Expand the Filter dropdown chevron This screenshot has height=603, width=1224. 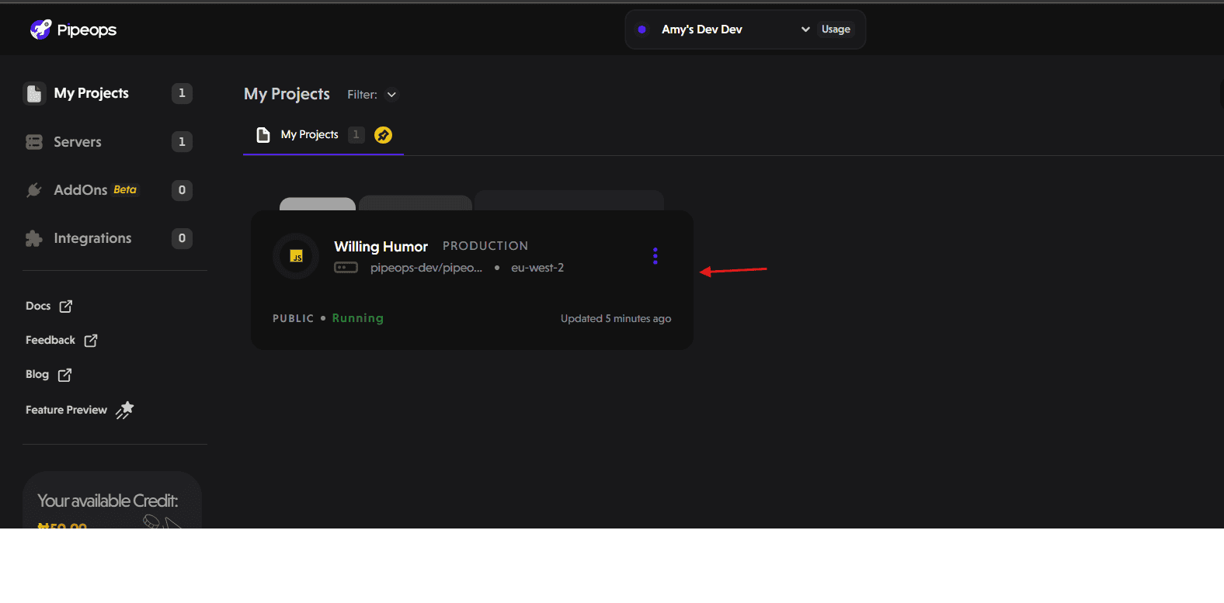[391, 95]
